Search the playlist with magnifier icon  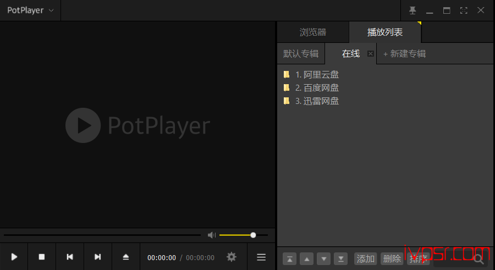click(x=479, y=259)
